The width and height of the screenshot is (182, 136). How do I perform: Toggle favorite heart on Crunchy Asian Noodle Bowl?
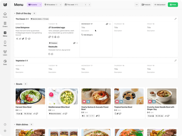click(150, 102)
